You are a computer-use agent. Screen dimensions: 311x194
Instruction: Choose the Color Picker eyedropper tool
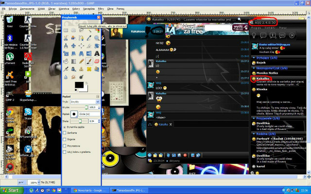[89, 38]
